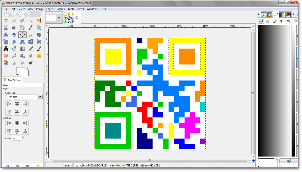Select the Measure compass tool
The image size is (302, 172).
(x=6, y=35)
